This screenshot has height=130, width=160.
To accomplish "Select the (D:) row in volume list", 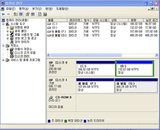I will (102, 28).
